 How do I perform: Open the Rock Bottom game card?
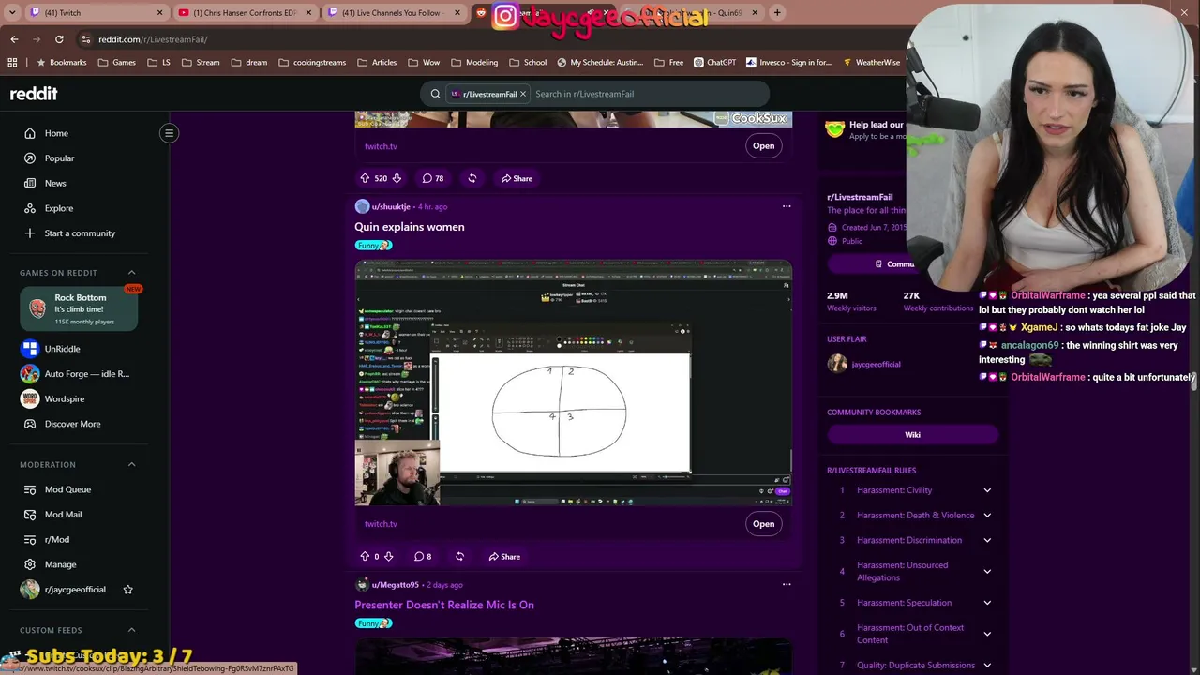click(x=79, y=309)
